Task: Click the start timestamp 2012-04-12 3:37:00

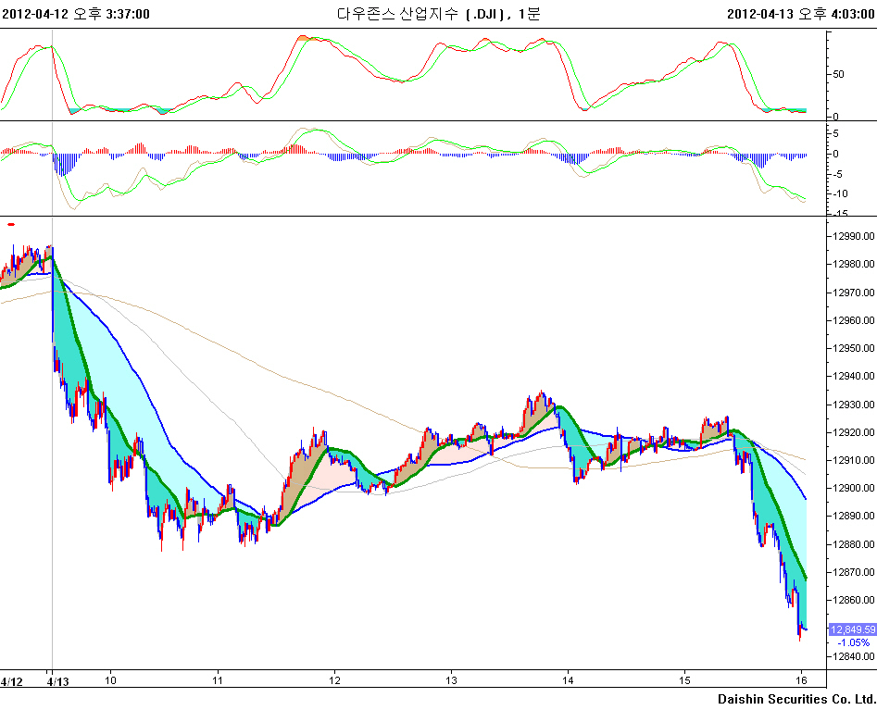Action: coord(75,13)
